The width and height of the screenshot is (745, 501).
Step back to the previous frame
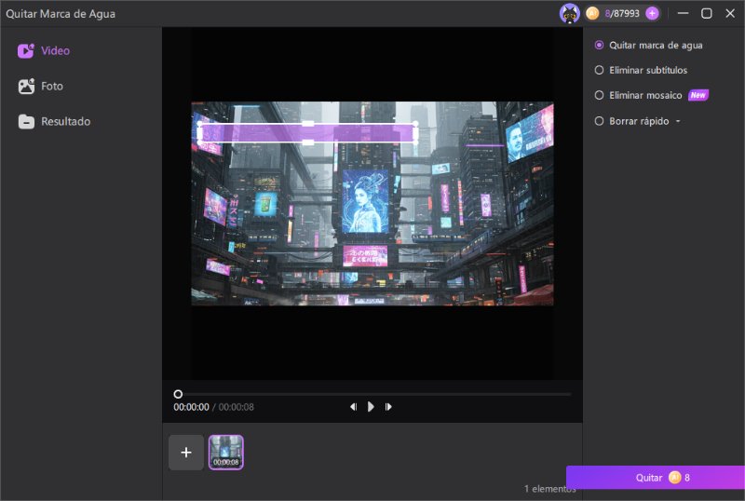click(353, 407)
